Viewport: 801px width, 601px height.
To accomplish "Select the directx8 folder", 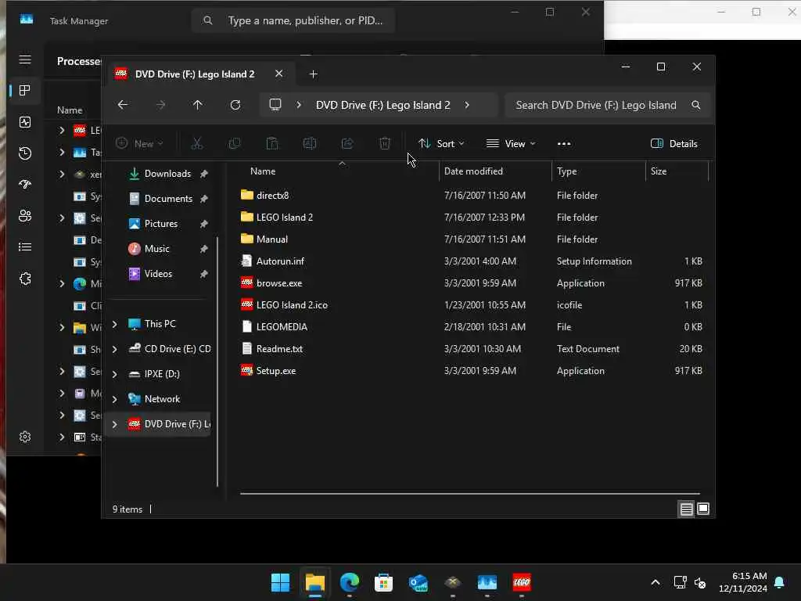I will click(x=272, y=195).
